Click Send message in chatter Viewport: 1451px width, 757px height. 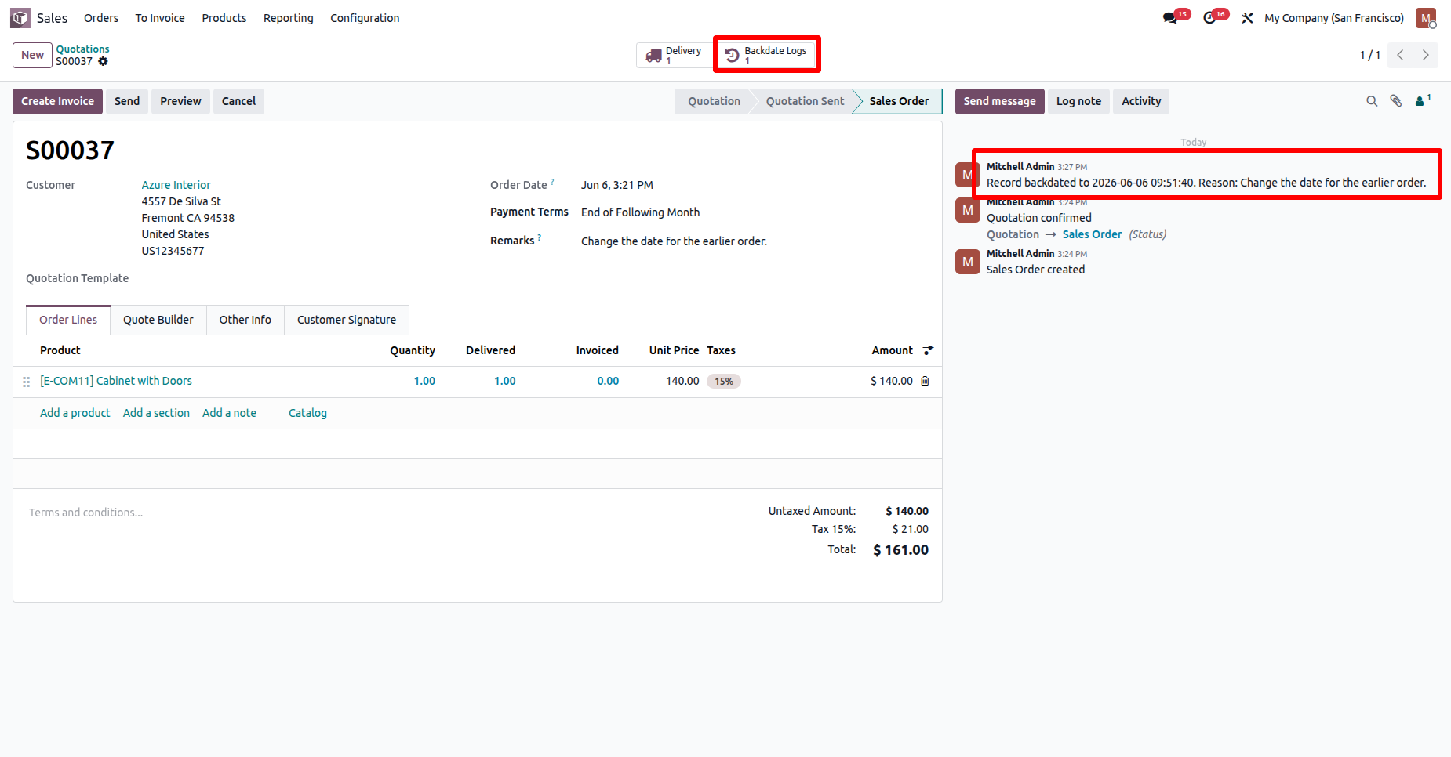pos(999,101)
